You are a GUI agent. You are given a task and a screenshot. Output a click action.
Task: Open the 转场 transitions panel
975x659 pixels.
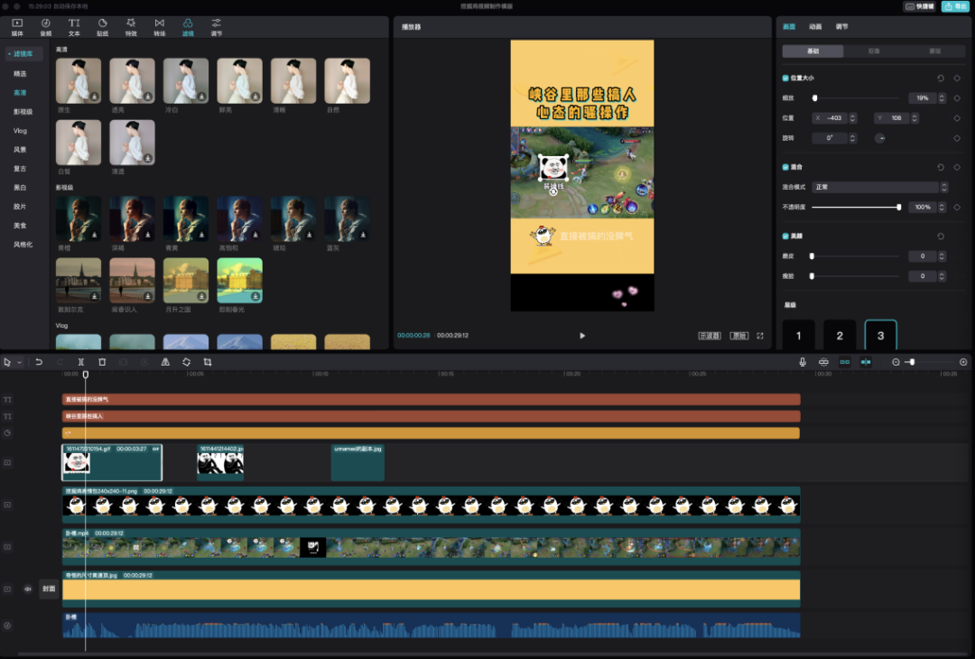[x=160, y=27]
